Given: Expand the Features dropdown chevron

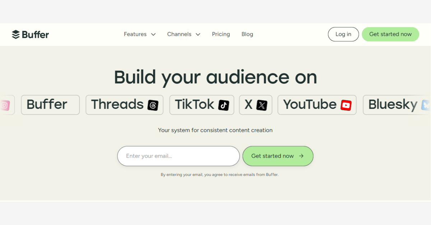Looking at the screenshot, I should (153, 34).
